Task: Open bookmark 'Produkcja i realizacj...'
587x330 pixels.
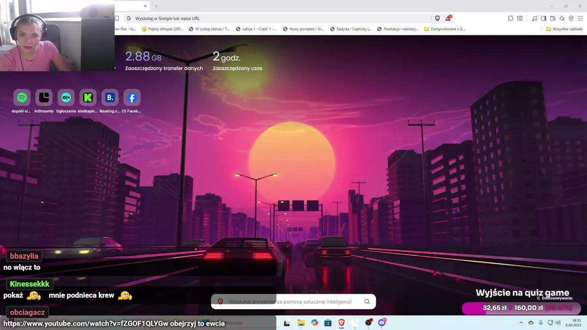Action: [398, 29]
